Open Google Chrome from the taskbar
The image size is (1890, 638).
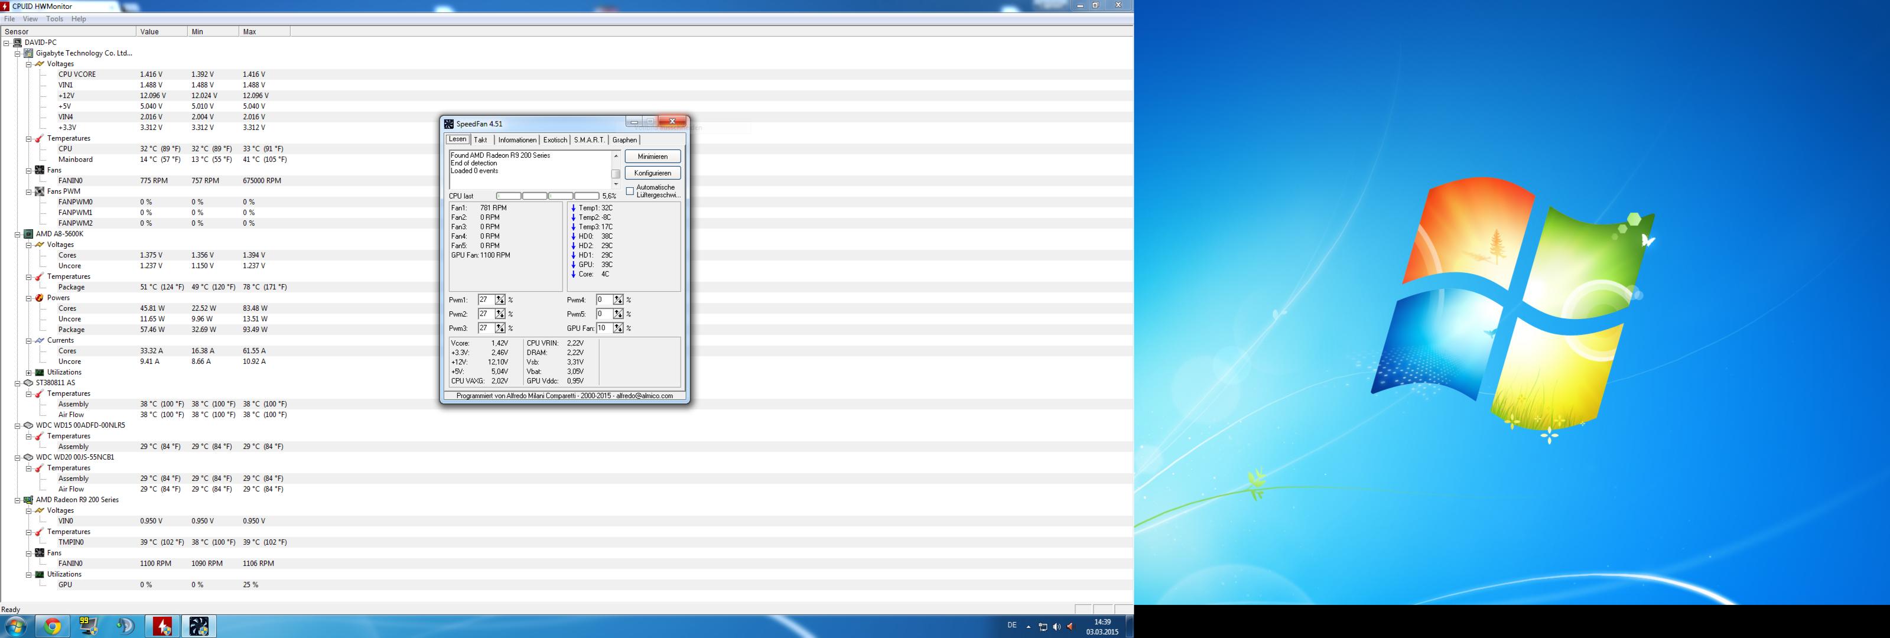coord(52,626)
